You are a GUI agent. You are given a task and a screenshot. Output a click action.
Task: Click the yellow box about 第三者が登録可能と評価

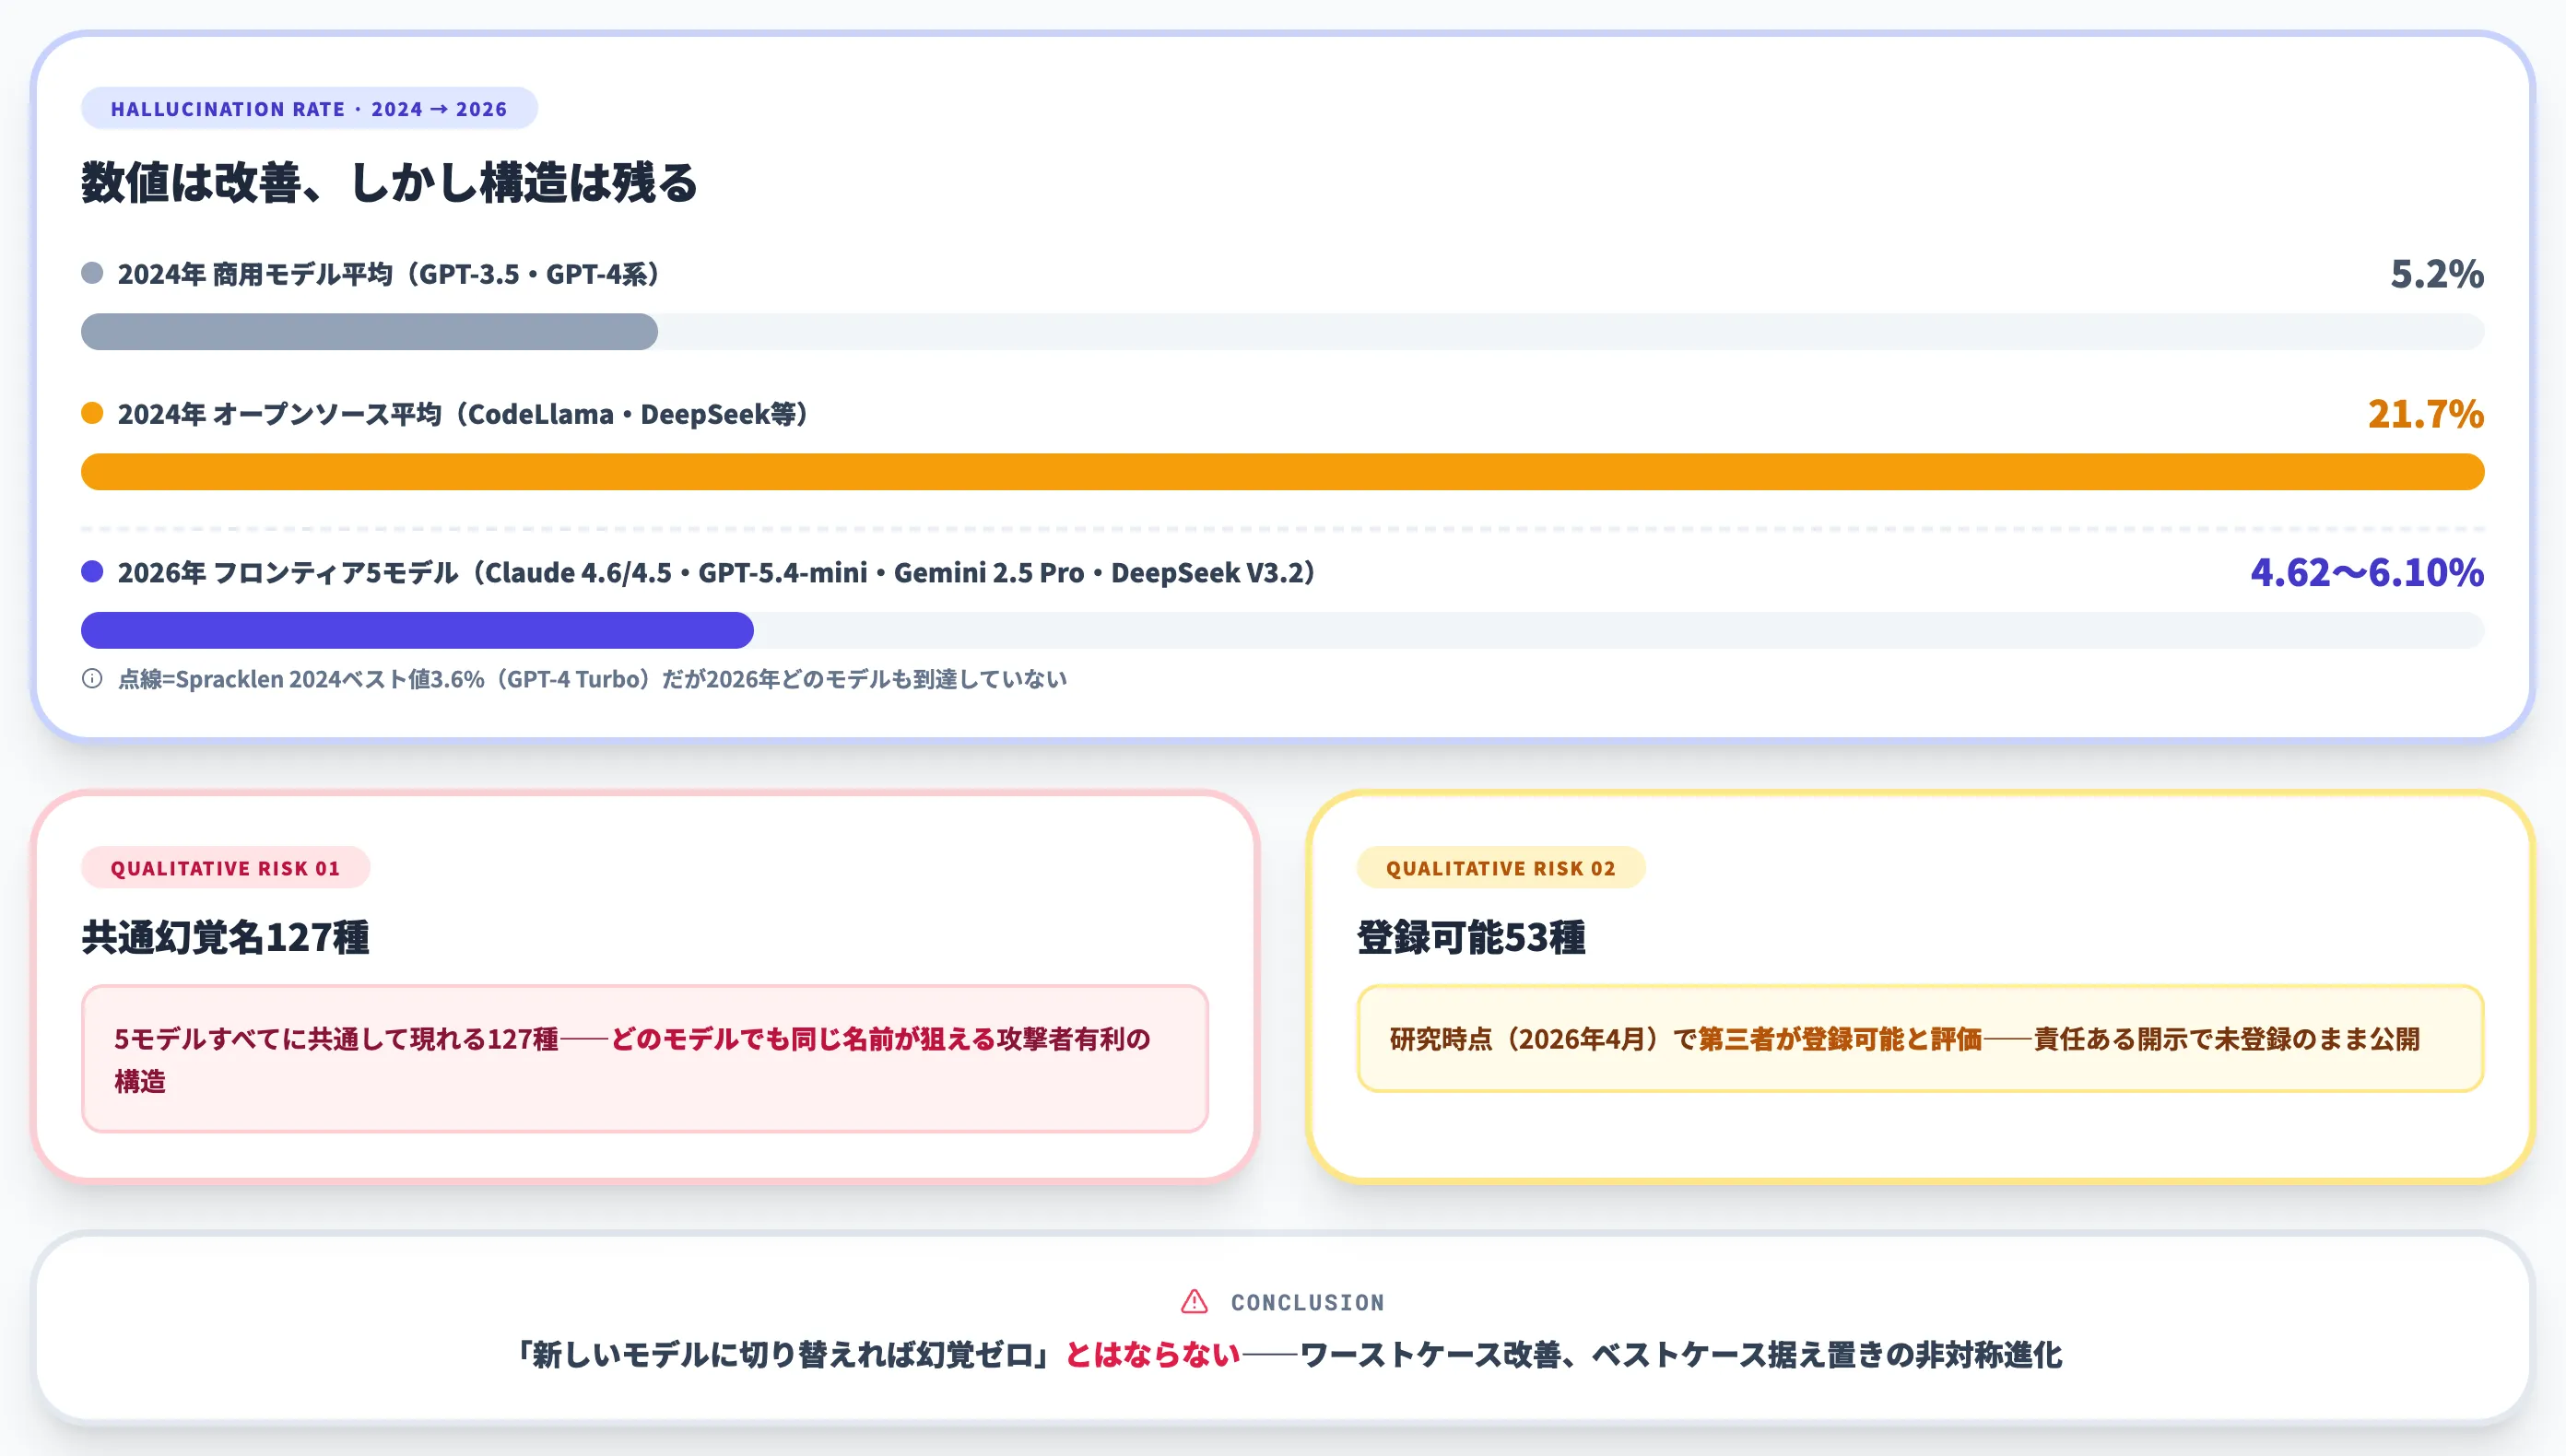(x=1920, y=1038)
